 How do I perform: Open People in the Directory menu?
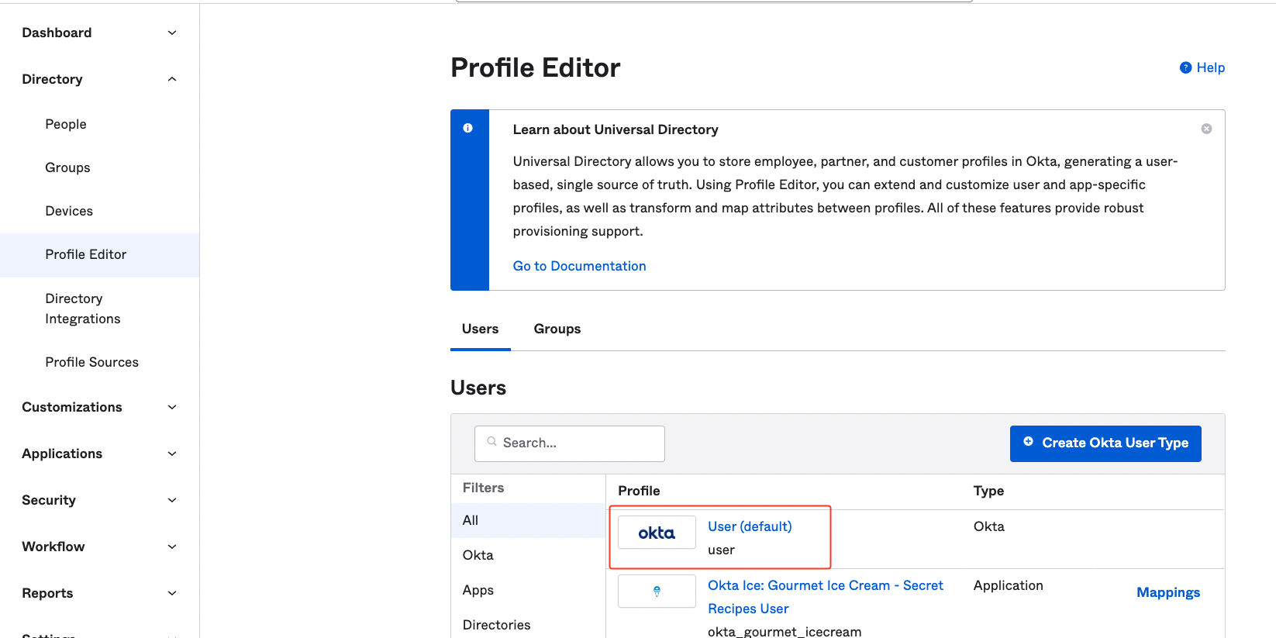coord(66,124)
